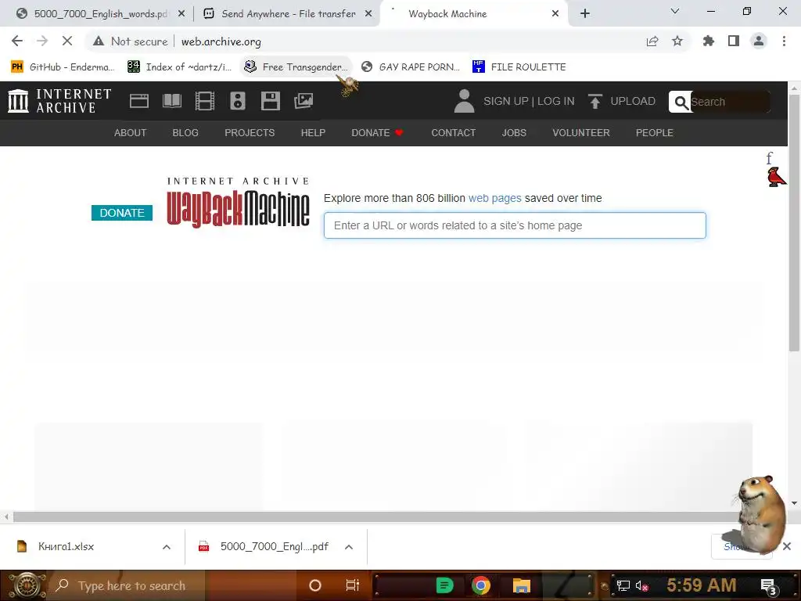This screenshot has height=601, width=801.
Task: Open the Video film strip icon
Action: pos(205,101)
